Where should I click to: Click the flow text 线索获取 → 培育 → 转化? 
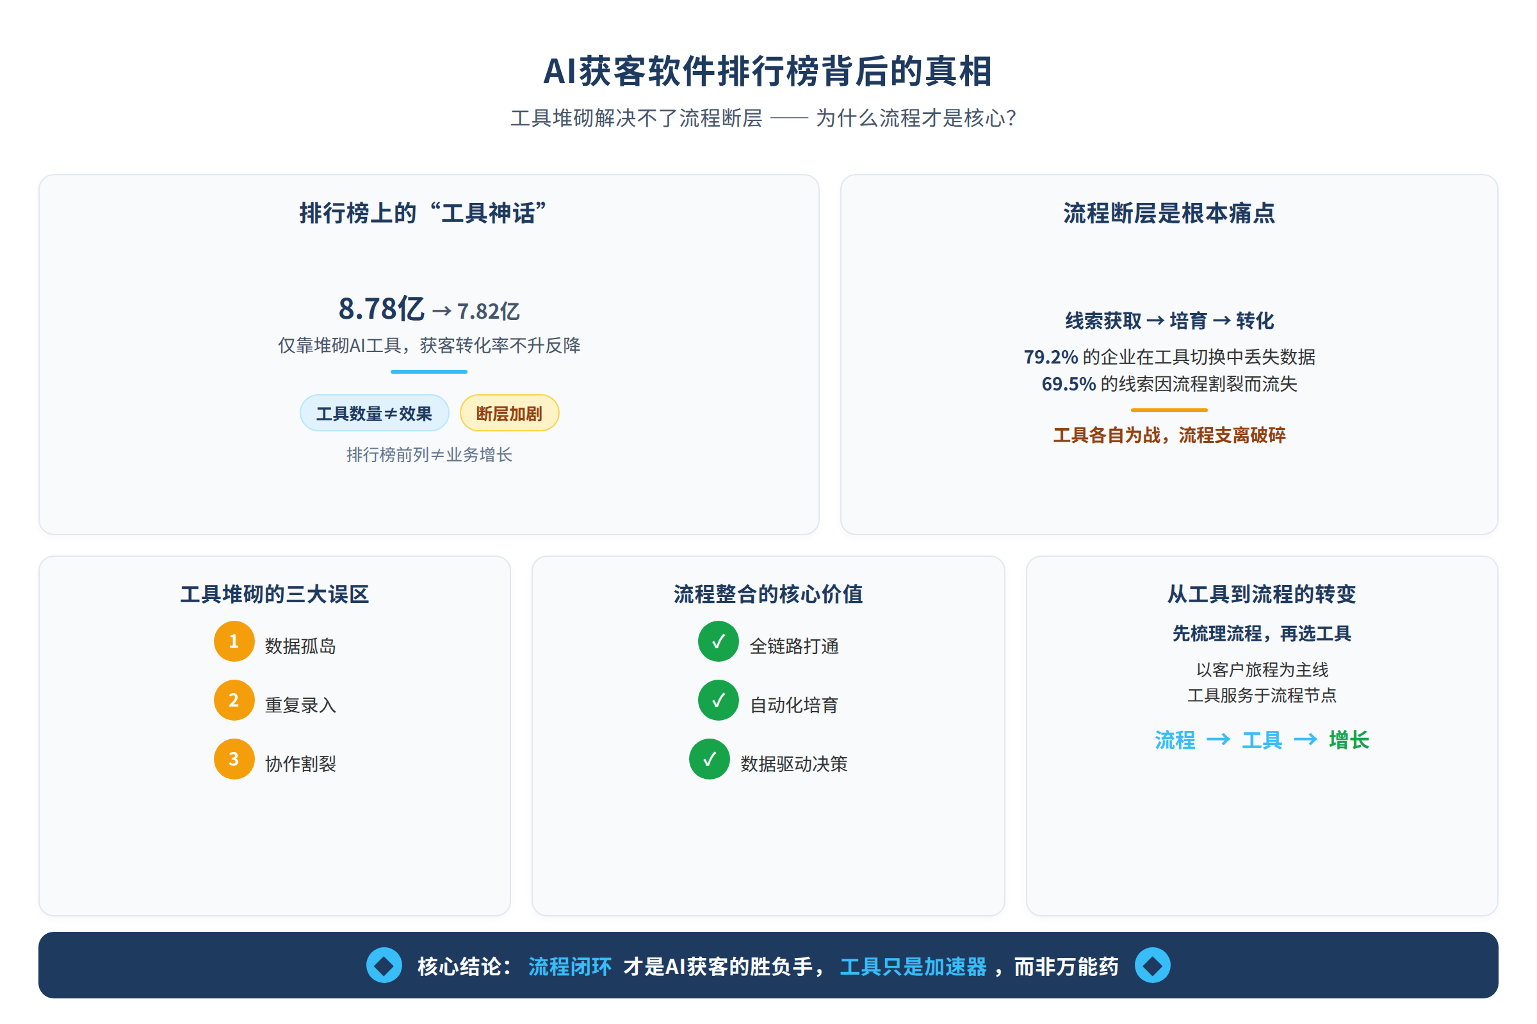(1169, 321)
